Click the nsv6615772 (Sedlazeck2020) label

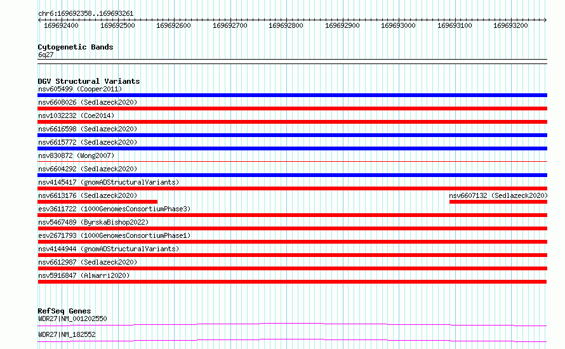pyautogui.click(x=88, y=142)
